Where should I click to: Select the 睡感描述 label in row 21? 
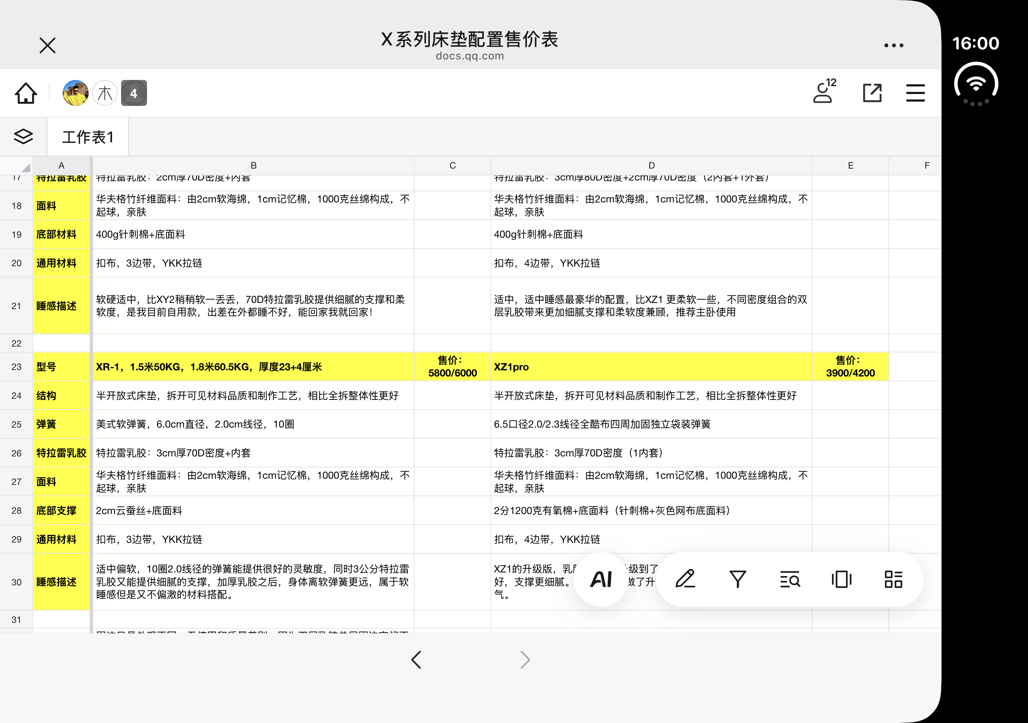[x=61, y=306]
